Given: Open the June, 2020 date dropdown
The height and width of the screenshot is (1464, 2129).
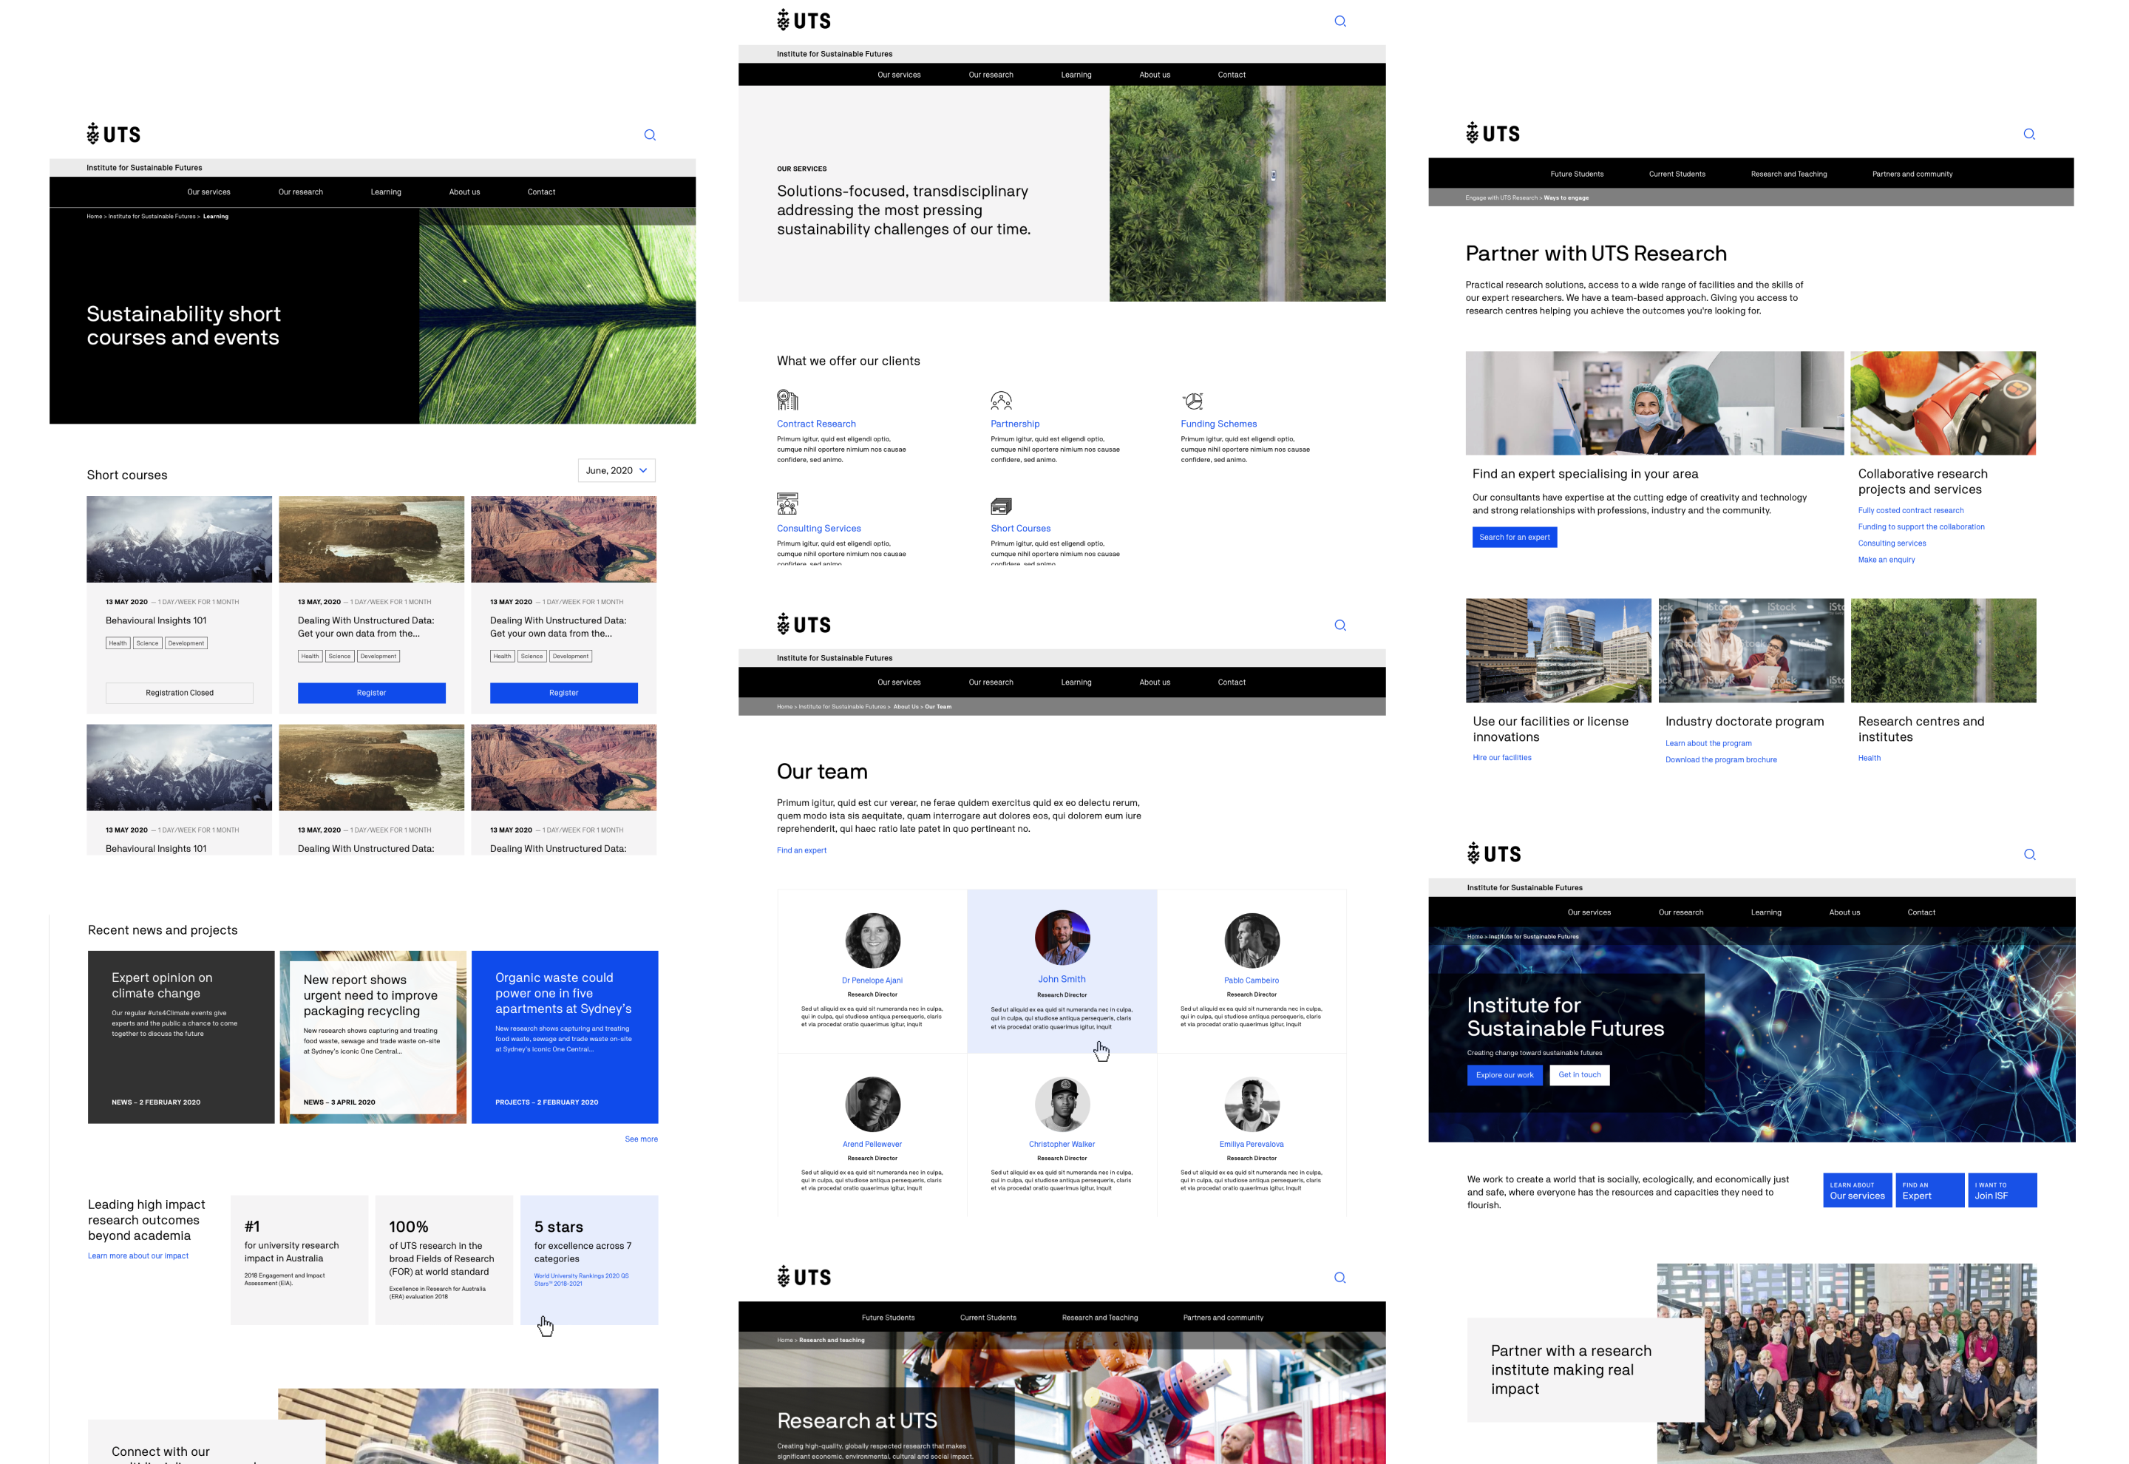Looking at the screenshot, I should tap(616, 470).
